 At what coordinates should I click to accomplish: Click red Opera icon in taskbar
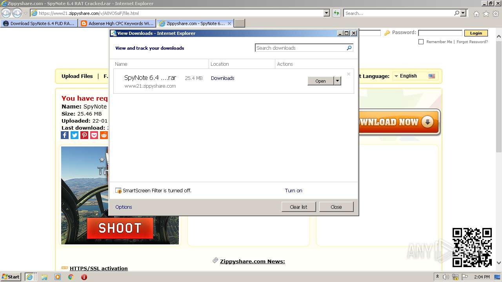(x=84, y=277)
